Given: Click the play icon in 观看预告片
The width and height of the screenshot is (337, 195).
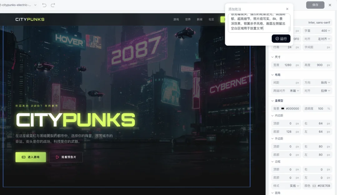Looking at the screenshot, I should point(57,157).
